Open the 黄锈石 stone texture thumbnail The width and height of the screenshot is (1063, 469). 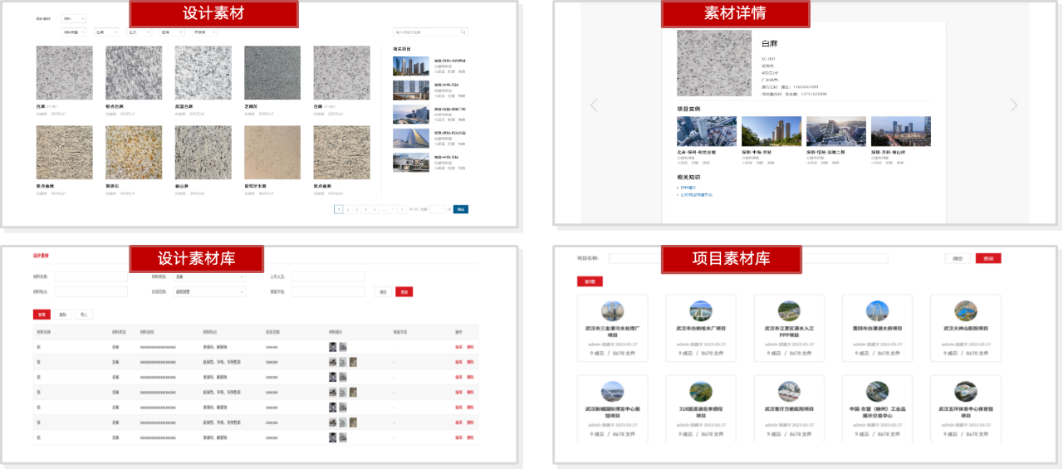(x=134, y=153)
